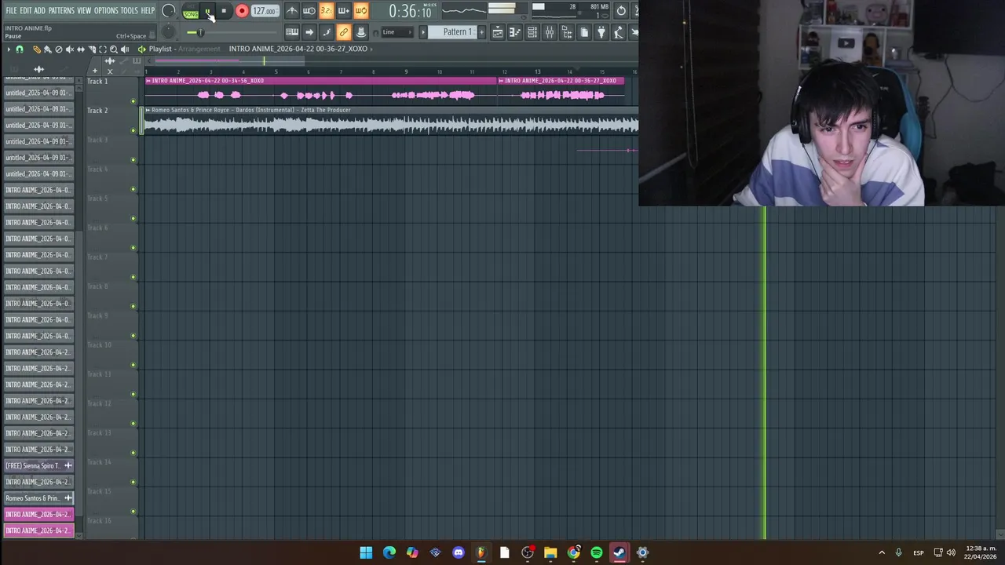Choose the Select tool in playlist

(x=103, y=49)
